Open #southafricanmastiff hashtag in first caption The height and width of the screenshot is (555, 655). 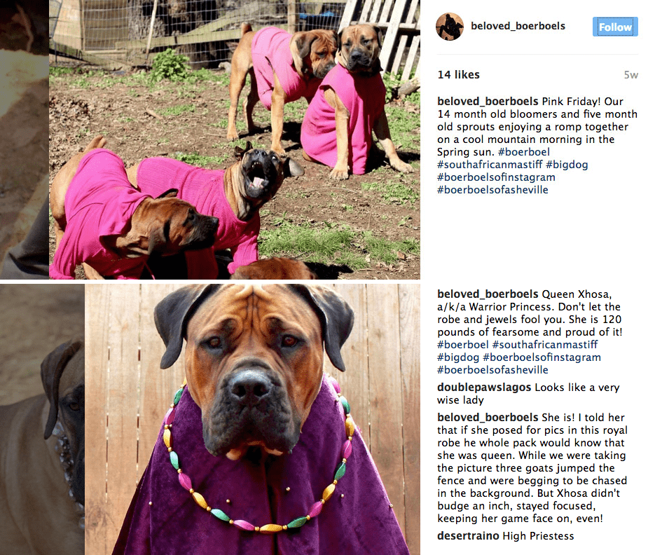[490, 165]
